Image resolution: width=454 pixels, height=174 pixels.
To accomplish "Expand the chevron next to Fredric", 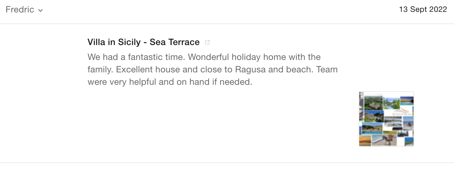I will 40,10.
